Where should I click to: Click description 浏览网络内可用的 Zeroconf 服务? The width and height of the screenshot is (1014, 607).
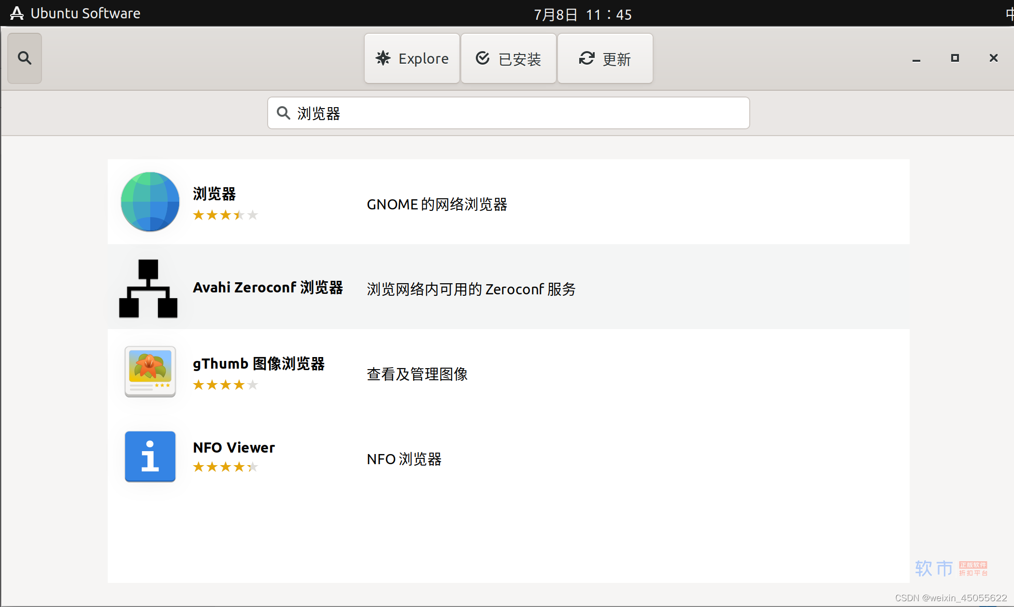coord(471,289)
